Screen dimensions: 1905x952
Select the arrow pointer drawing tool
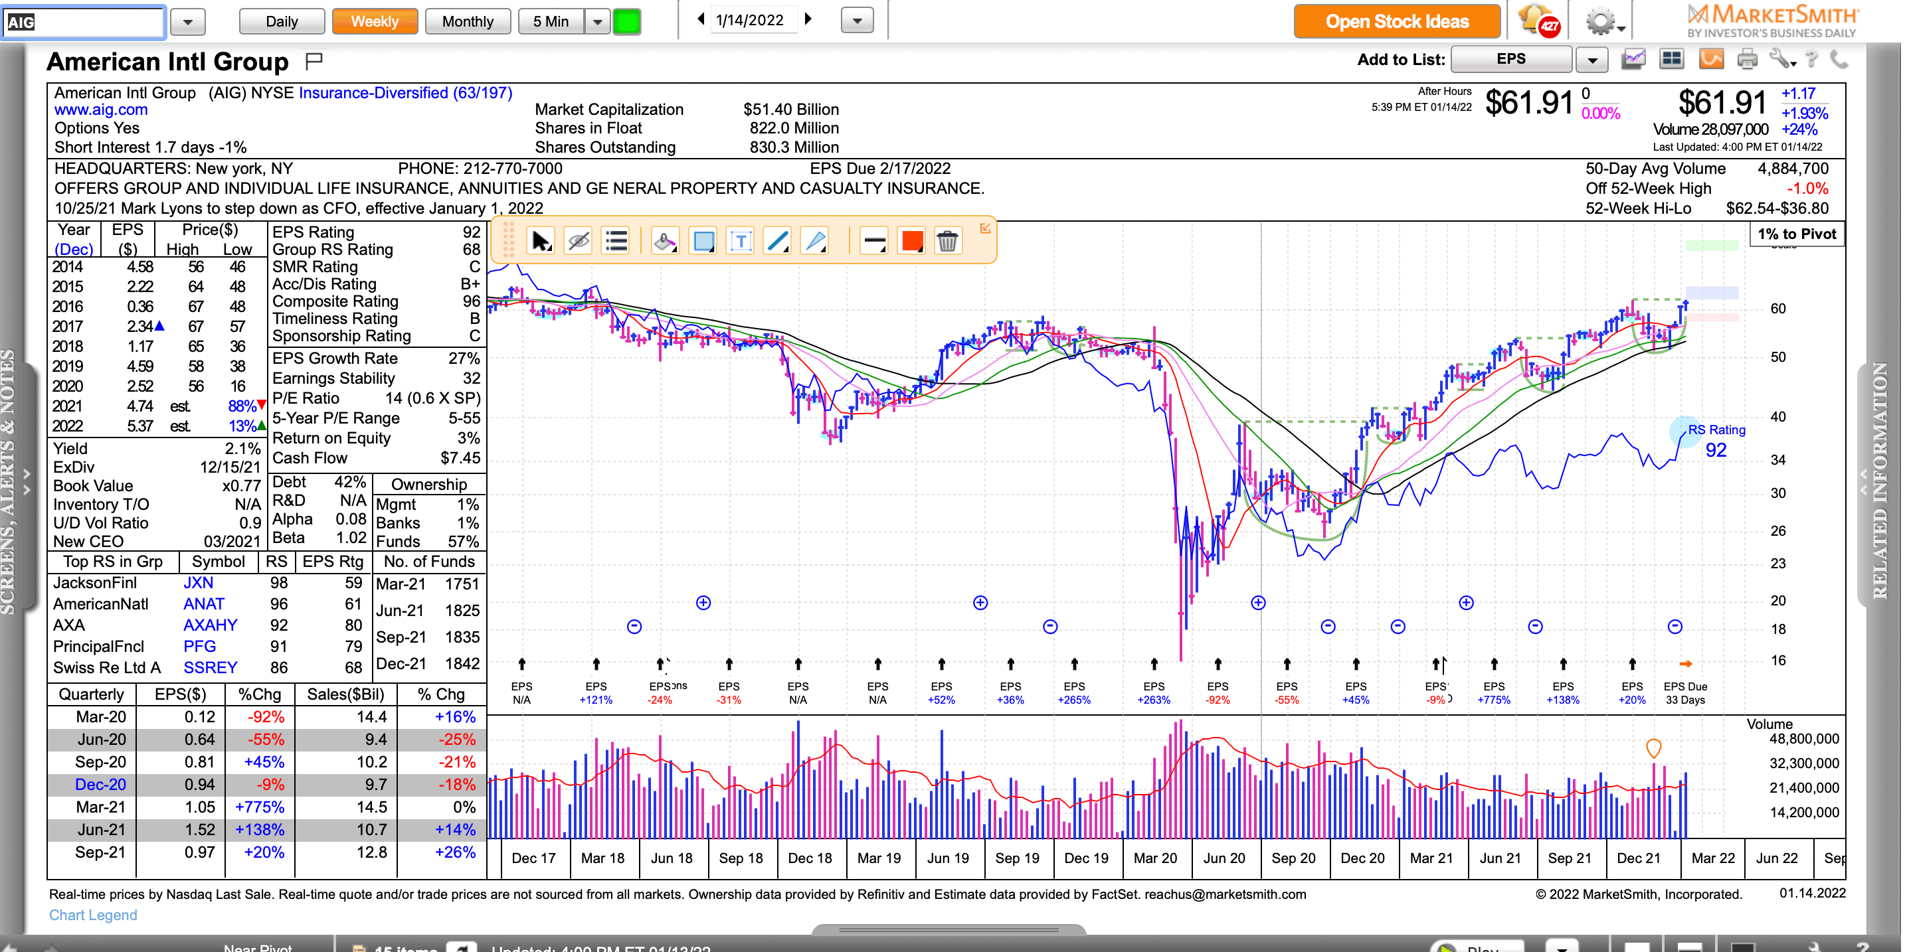541,241
